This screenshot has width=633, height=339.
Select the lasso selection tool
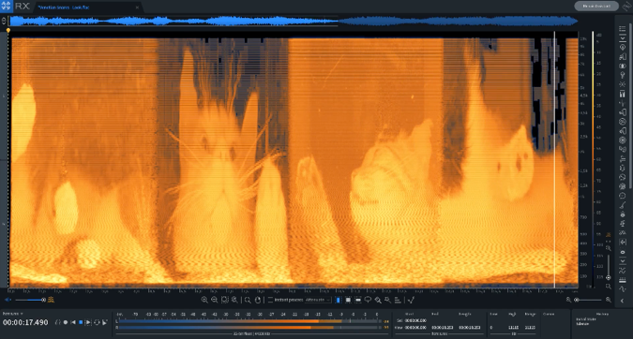[368, 300]
